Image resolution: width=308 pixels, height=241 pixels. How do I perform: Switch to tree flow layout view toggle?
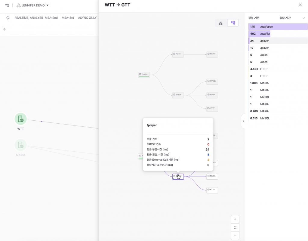pos(233,23)
